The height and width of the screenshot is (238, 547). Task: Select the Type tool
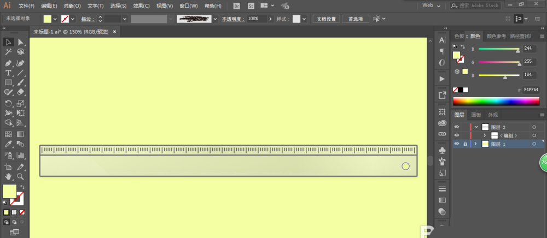(x=8, y=73)
